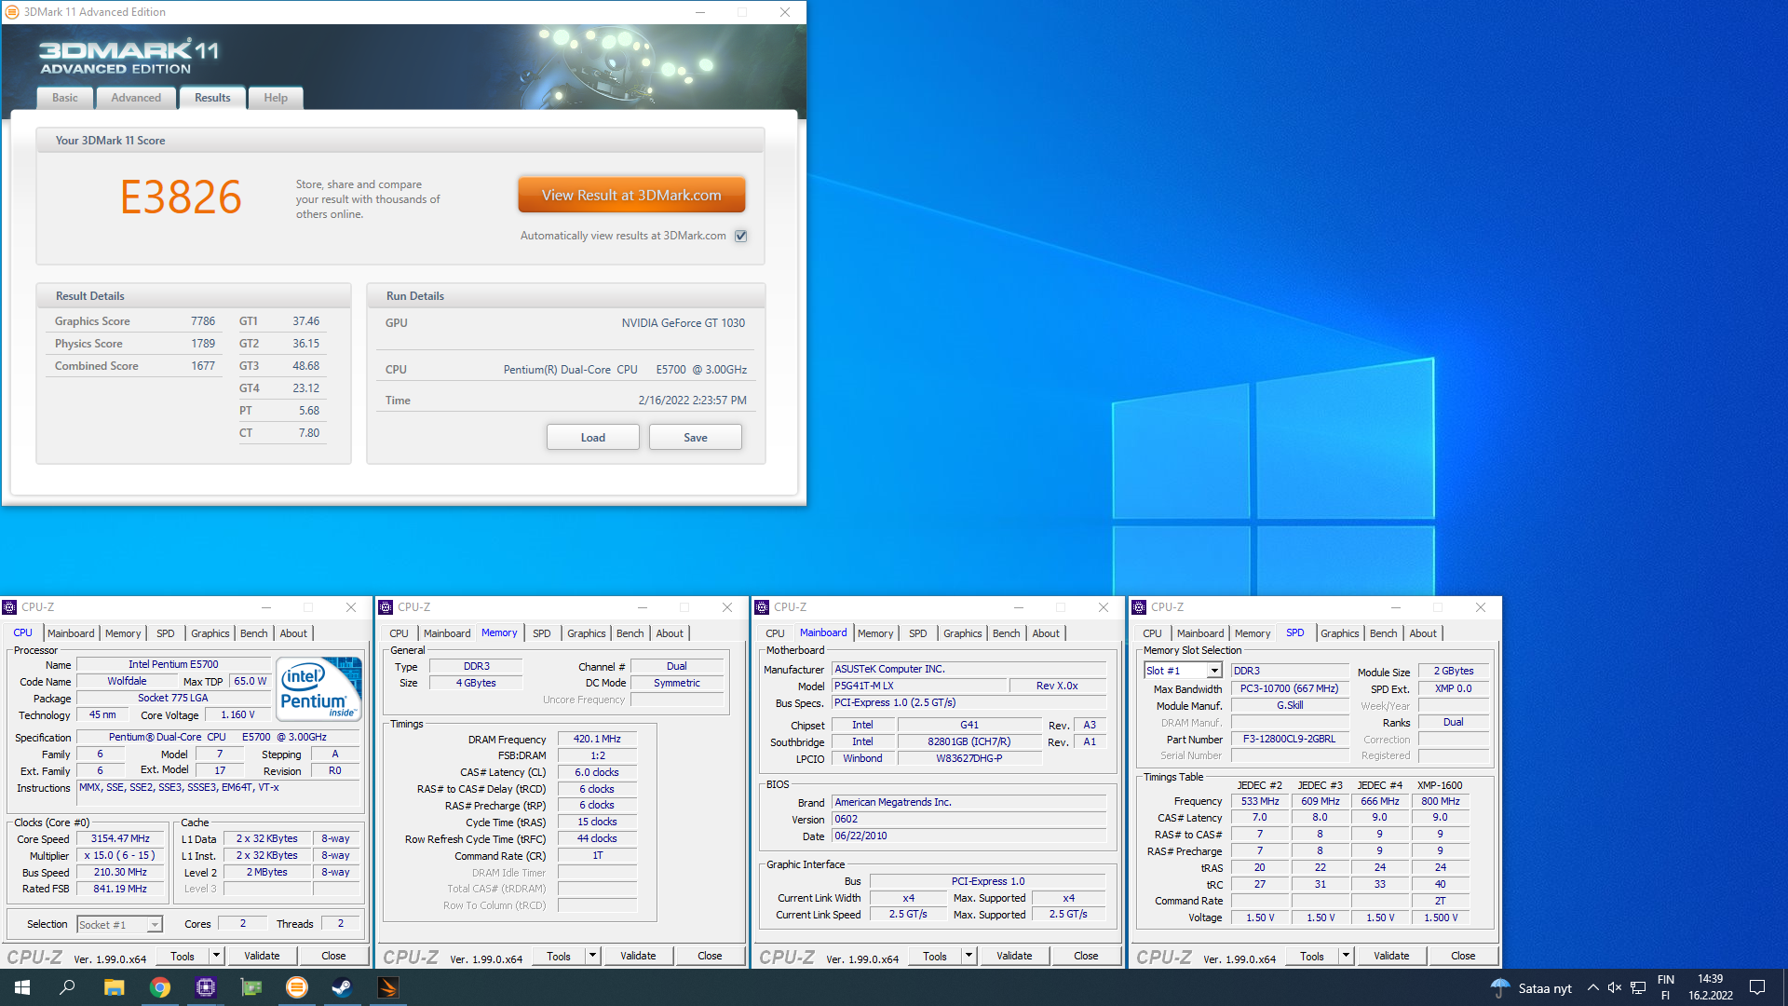Open the notification center icon
Image resolution: width=1788 pixels, height=1006 pixels.
[x=1757, y=987]
